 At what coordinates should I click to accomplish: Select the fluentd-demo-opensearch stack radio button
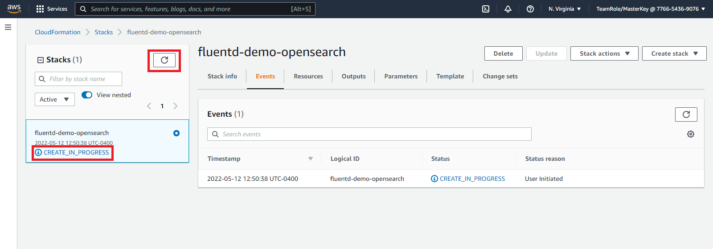(176, 133)
